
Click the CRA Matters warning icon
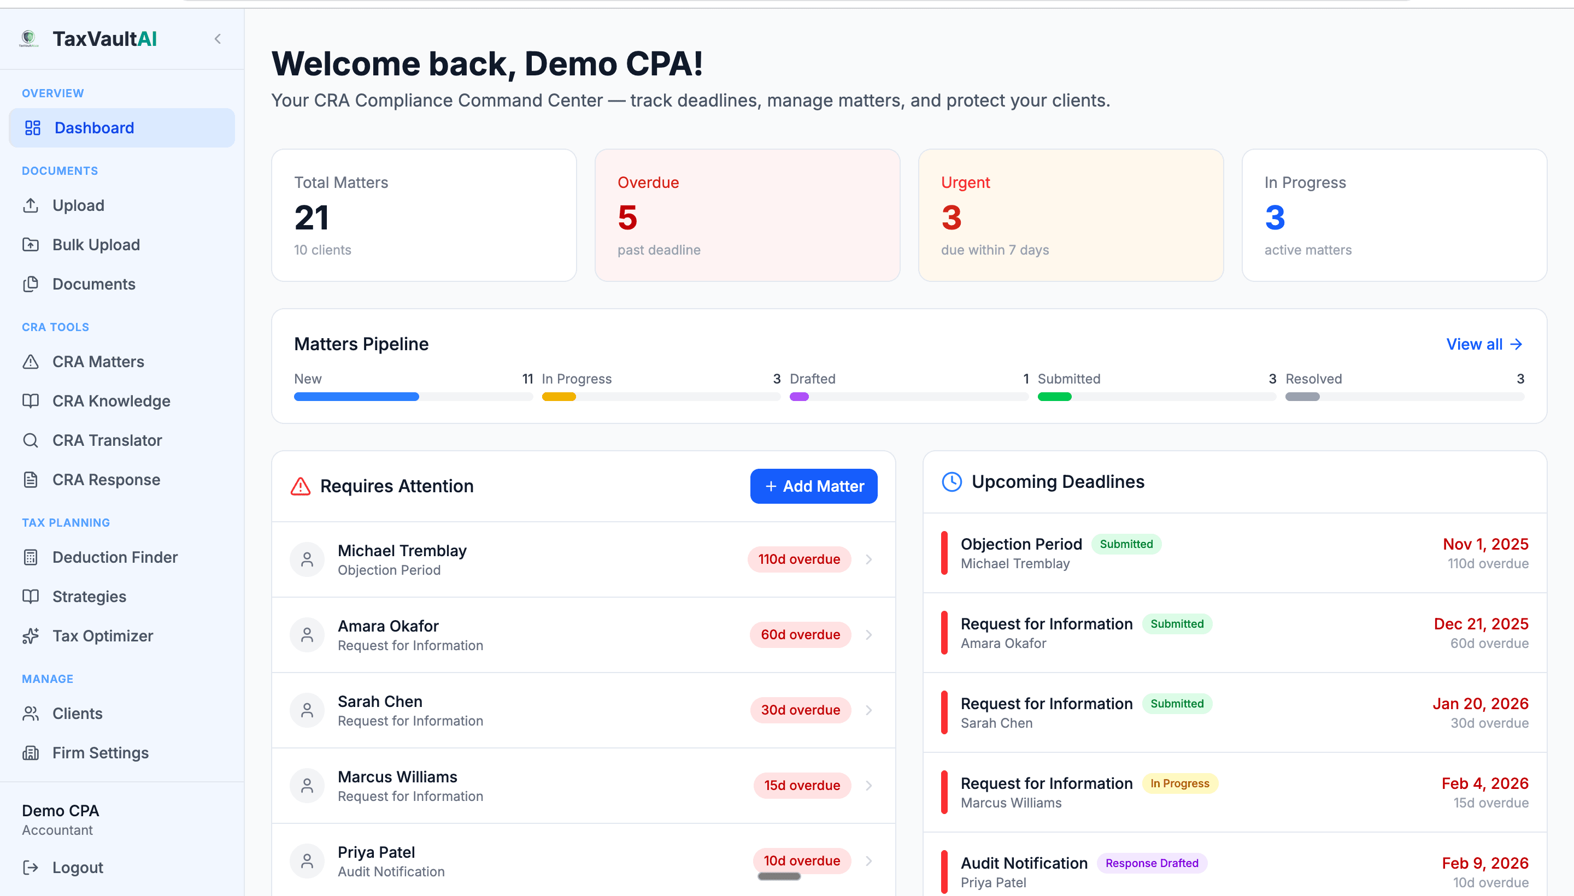tap(31, 361)
